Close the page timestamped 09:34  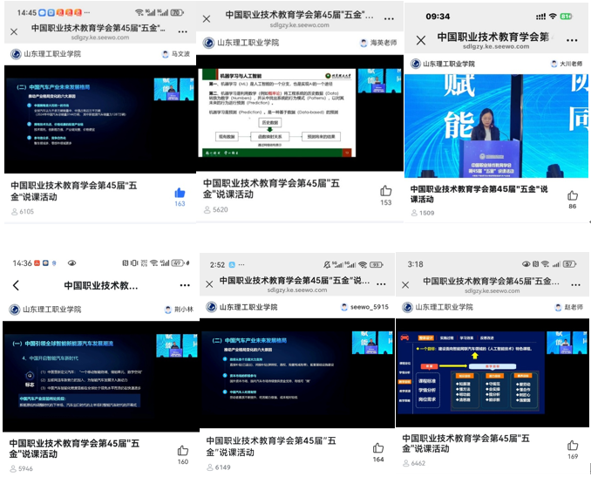coord(421,39)
